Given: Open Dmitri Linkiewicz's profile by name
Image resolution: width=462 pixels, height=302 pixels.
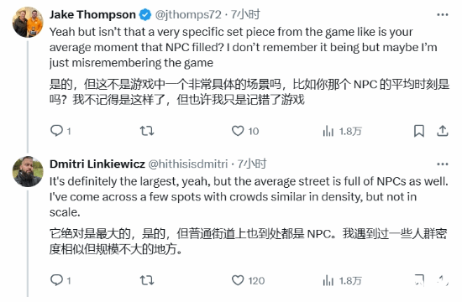Looking at the screenshot, I should coord(97,164).
